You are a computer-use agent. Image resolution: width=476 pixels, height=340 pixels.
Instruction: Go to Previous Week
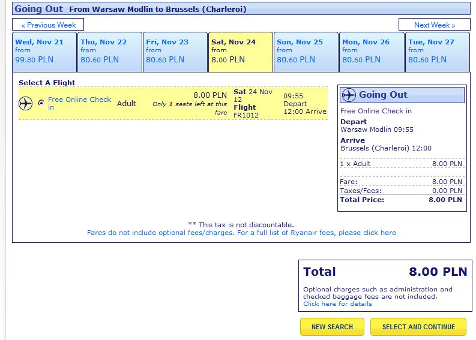(x=48, y=25)
